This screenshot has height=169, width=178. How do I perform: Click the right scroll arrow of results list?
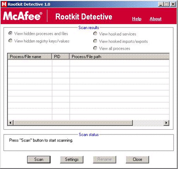pyautogui.click(x=167, y=123)
